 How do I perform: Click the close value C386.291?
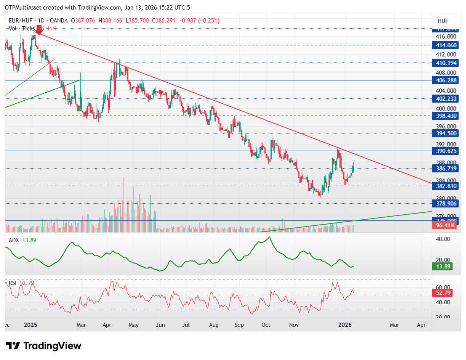[x=164, y=21]
